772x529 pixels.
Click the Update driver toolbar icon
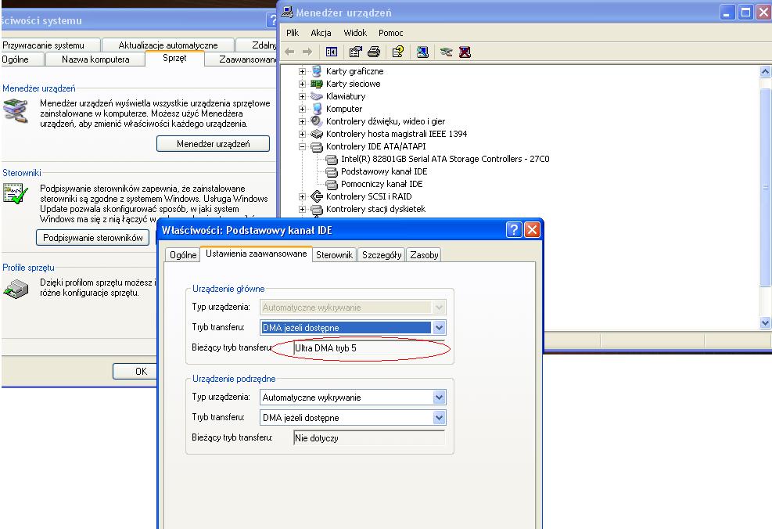click(x=446, y=52)
